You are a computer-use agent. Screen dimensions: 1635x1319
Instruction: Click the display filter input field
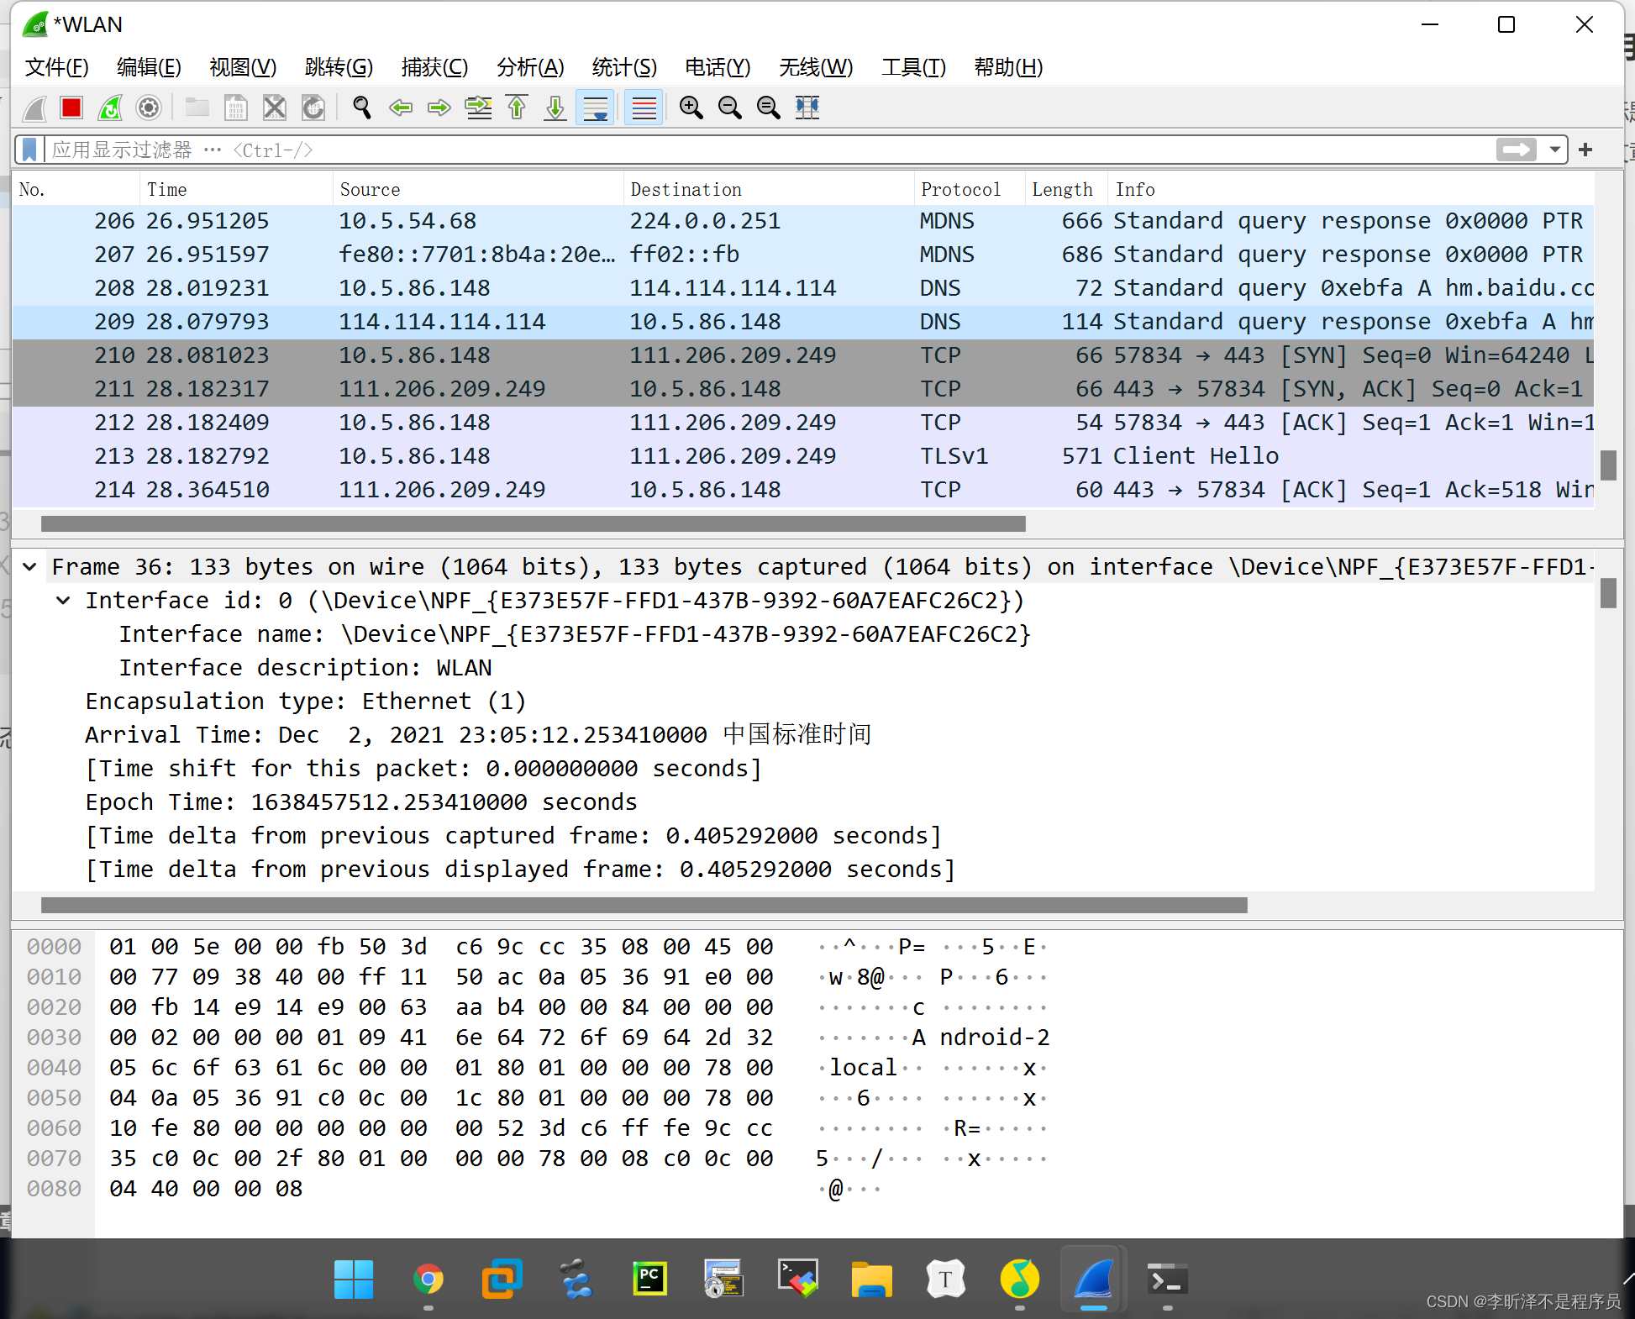(756, 150)
